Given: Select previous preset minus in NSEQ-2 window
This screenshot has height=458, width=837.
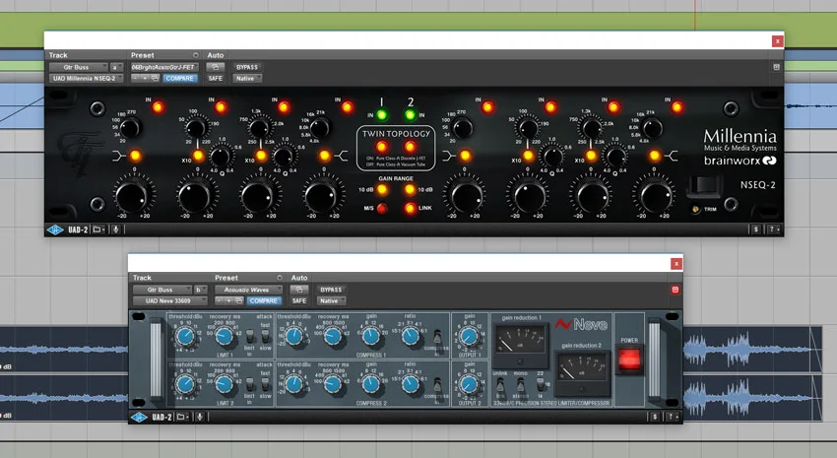Looking at the screenshot, I should click(x=136, y=79).
